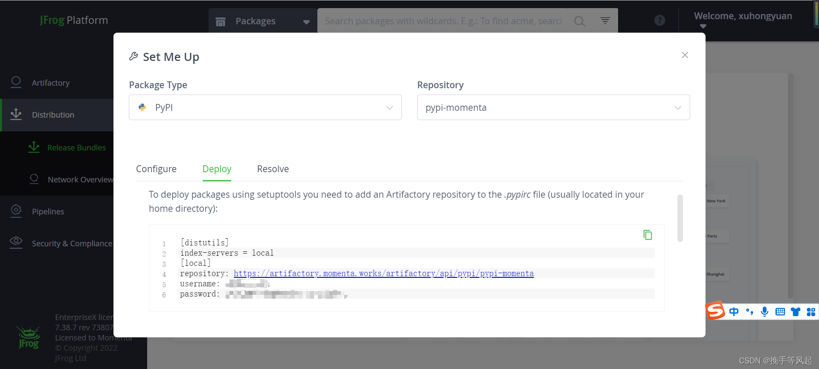Copy the pypirc snippet with the copy icon
This screenshot has width=819, height=369.
coord(648,235)
